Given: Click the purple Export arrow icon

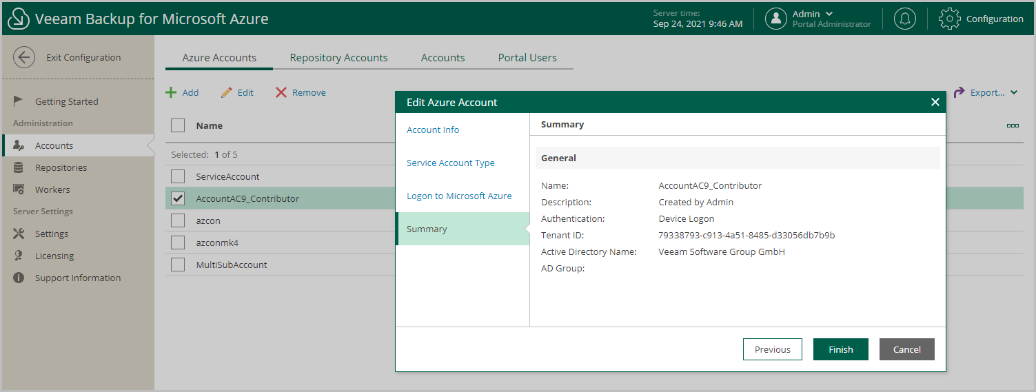Looking at the screenshot, I should (x=959, y=92).
